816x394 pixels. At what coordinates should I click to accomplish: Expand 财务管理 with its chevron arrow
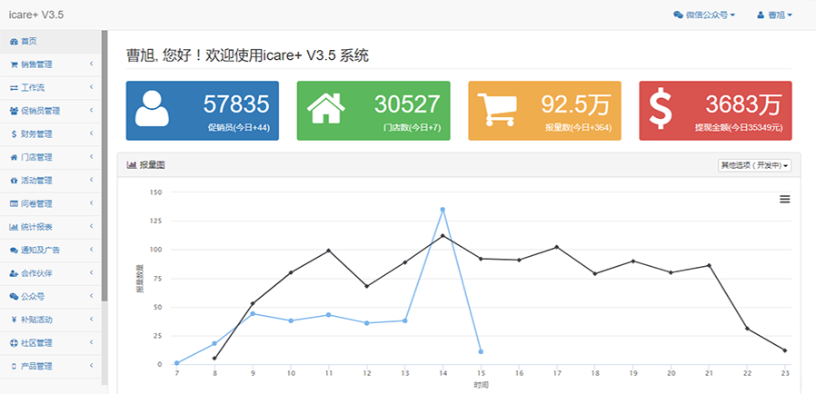[91, 133]
